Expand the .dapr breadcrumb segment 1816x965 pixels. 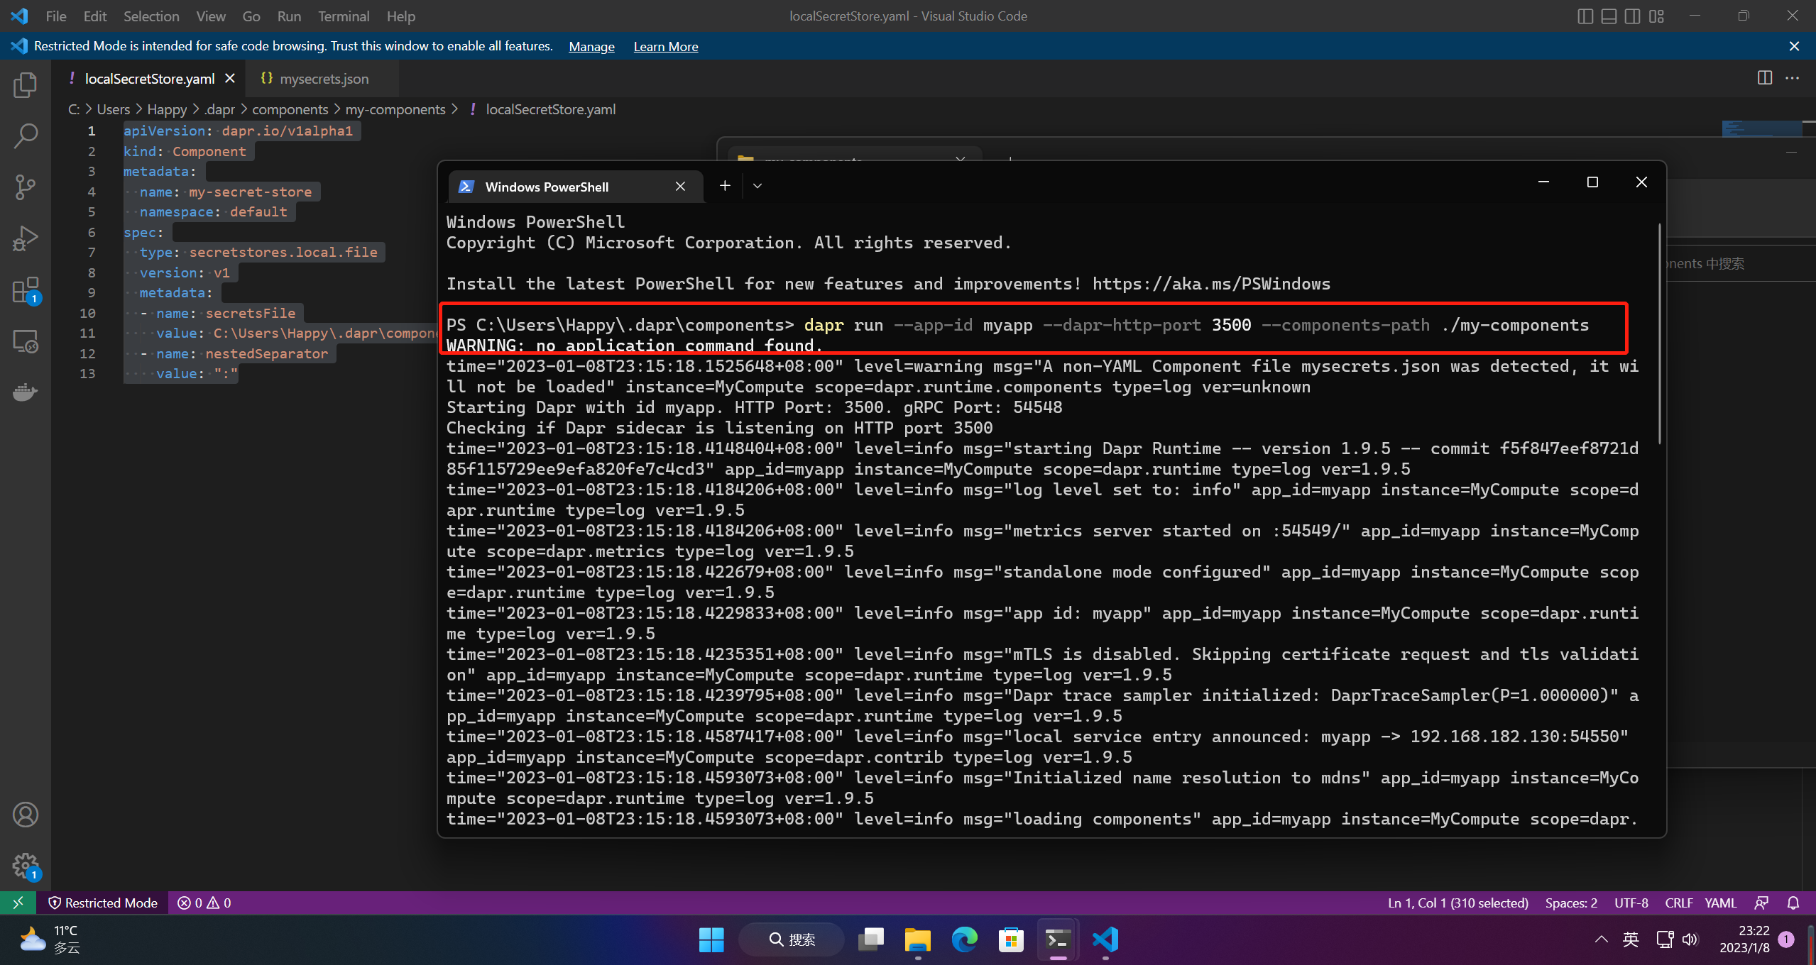pyautogui.click(x=219, y=109)
